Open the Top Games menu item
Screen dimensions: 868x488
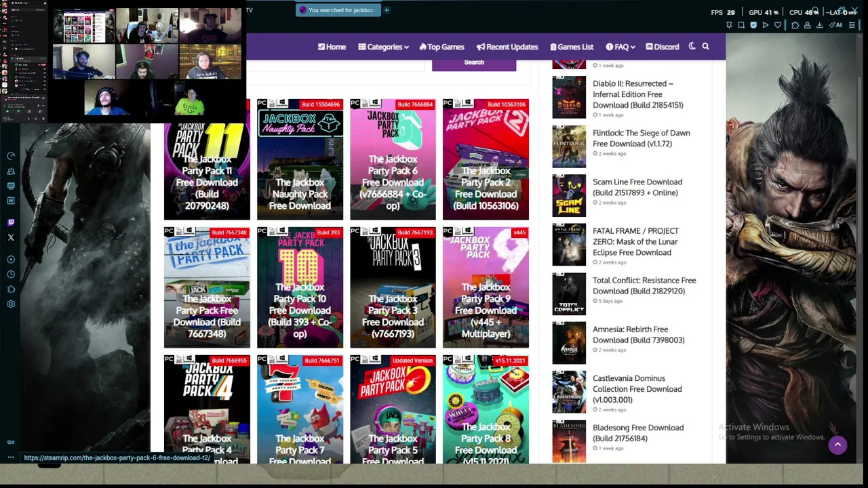(441, 47)
